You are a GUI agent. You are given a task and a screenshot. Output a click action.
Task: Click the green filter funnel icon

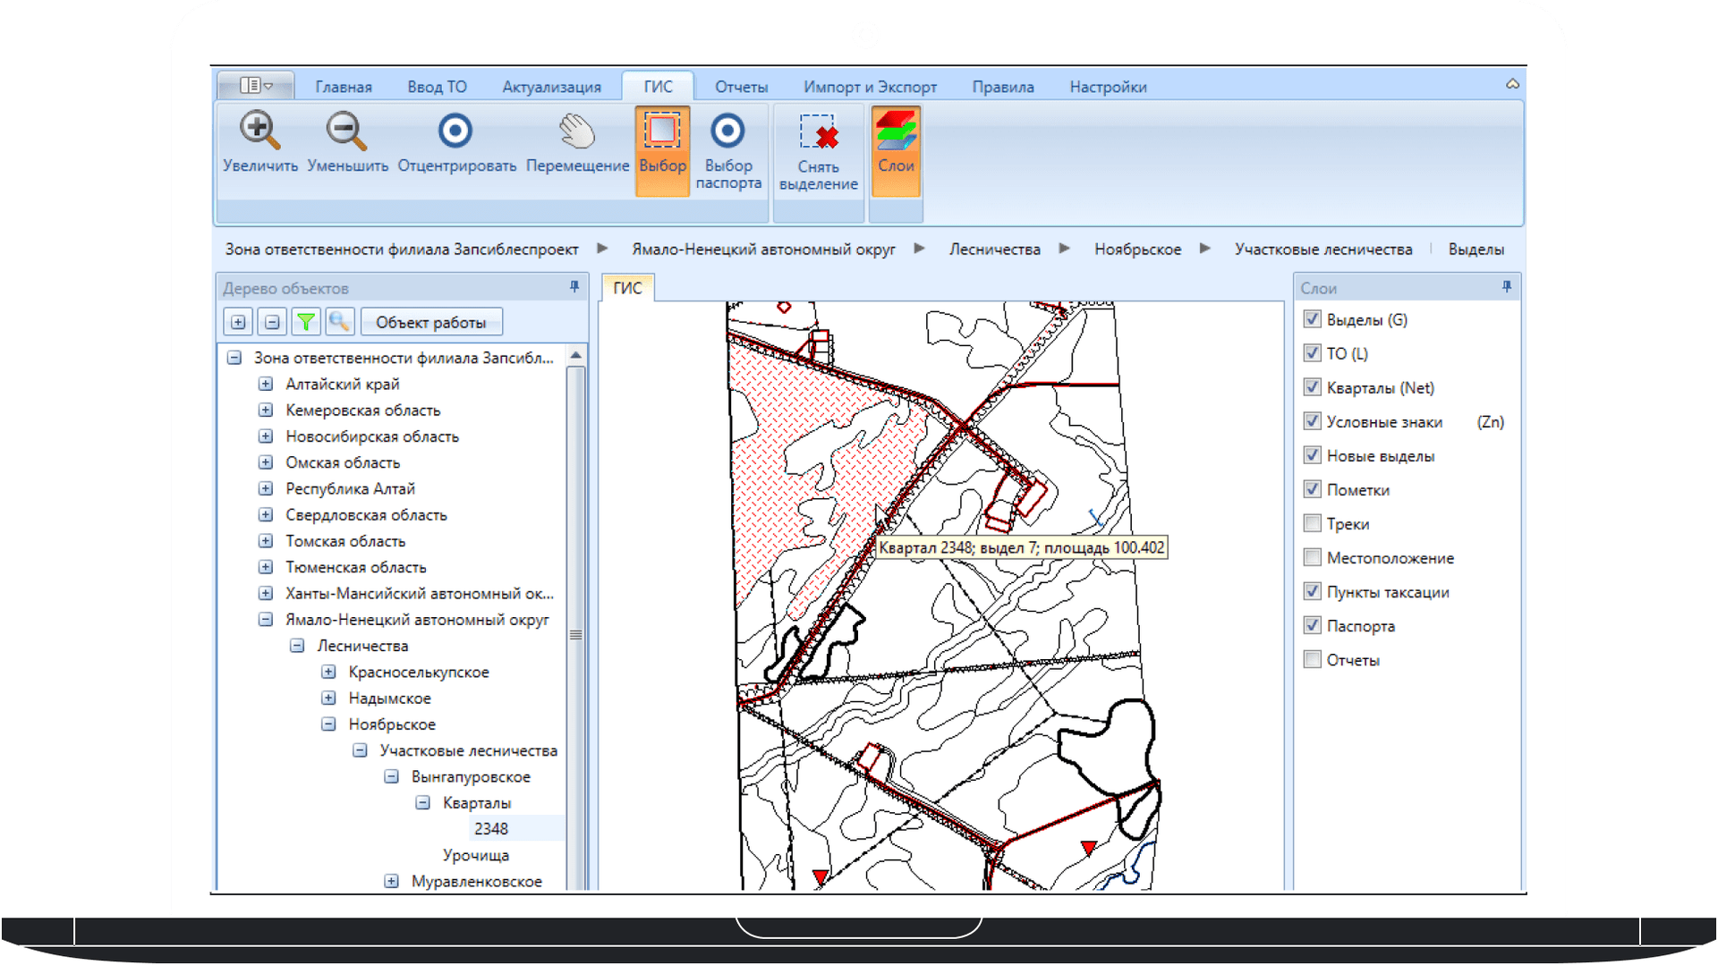306,322
